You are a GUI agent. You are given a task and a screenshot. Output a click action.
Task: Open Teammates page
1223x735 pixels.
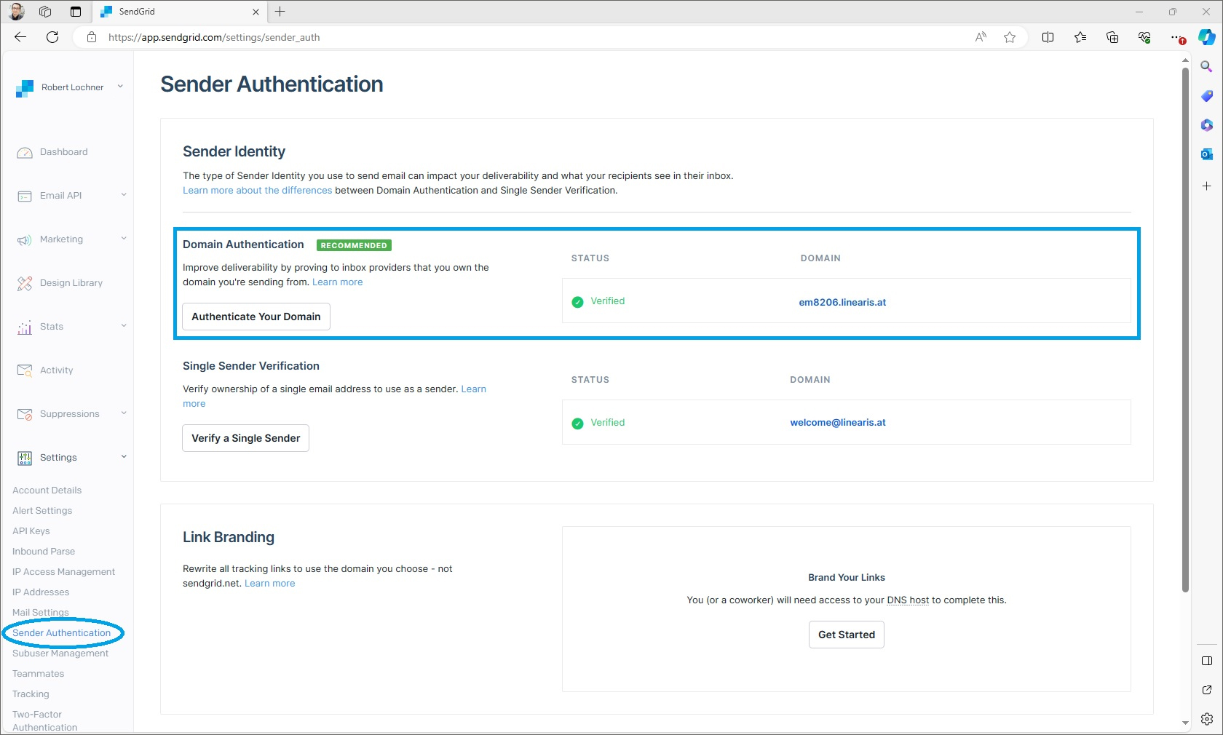click(39, 674)
